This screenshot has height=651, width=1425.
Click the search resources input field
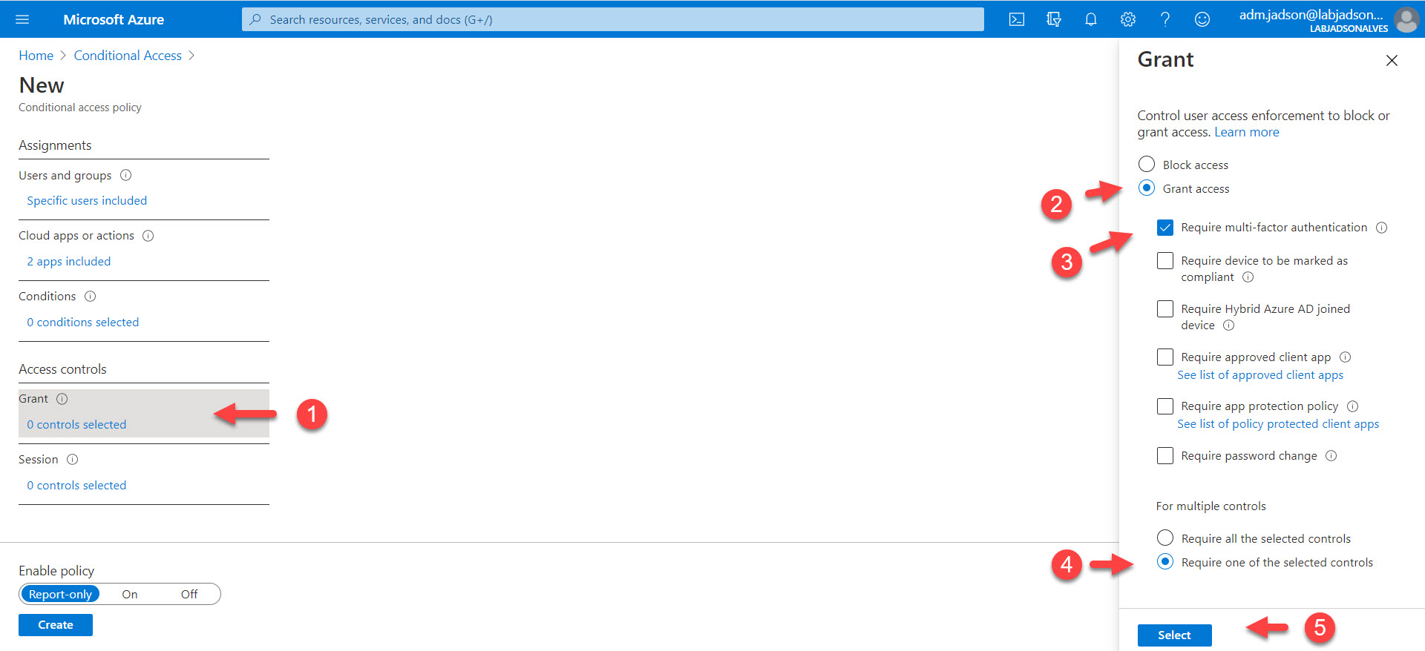pyautogui.click(x=612, y=19)
